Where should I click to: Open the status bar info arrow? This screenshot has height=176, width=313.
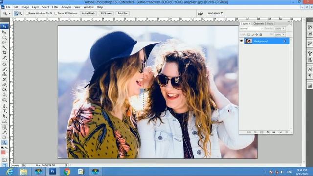[x=67, y=165]
